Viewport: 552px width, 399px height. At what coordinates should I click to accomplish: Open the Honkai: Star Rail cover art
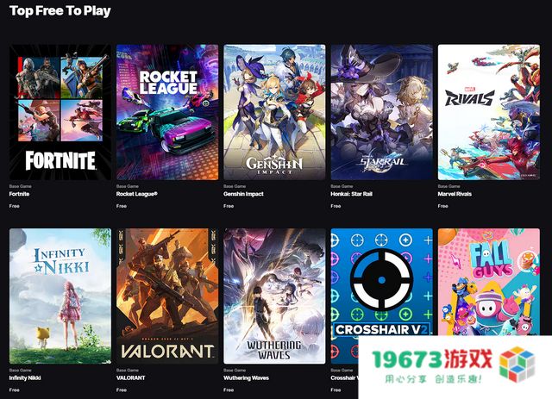pos(381,112)
